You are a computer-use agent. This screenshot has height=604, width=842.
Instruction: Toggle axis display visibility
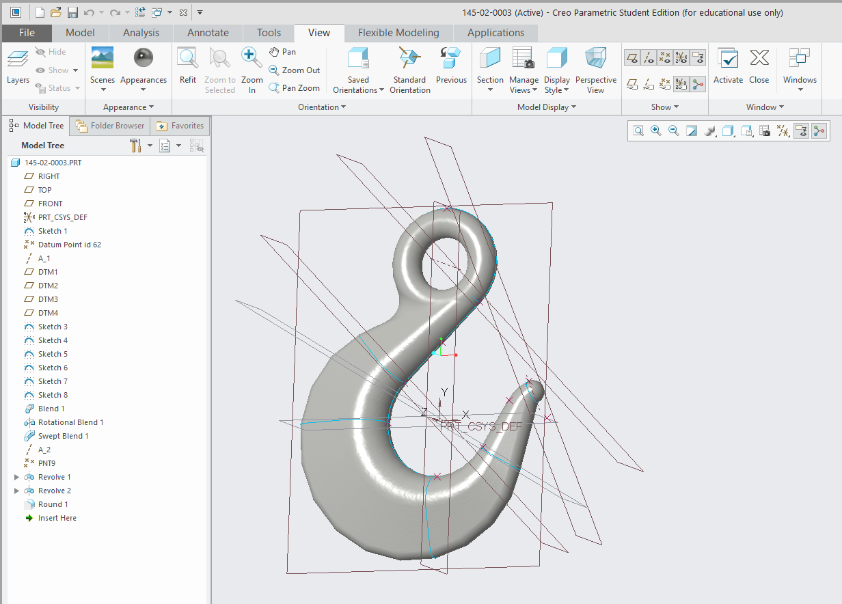click(649, 57)
